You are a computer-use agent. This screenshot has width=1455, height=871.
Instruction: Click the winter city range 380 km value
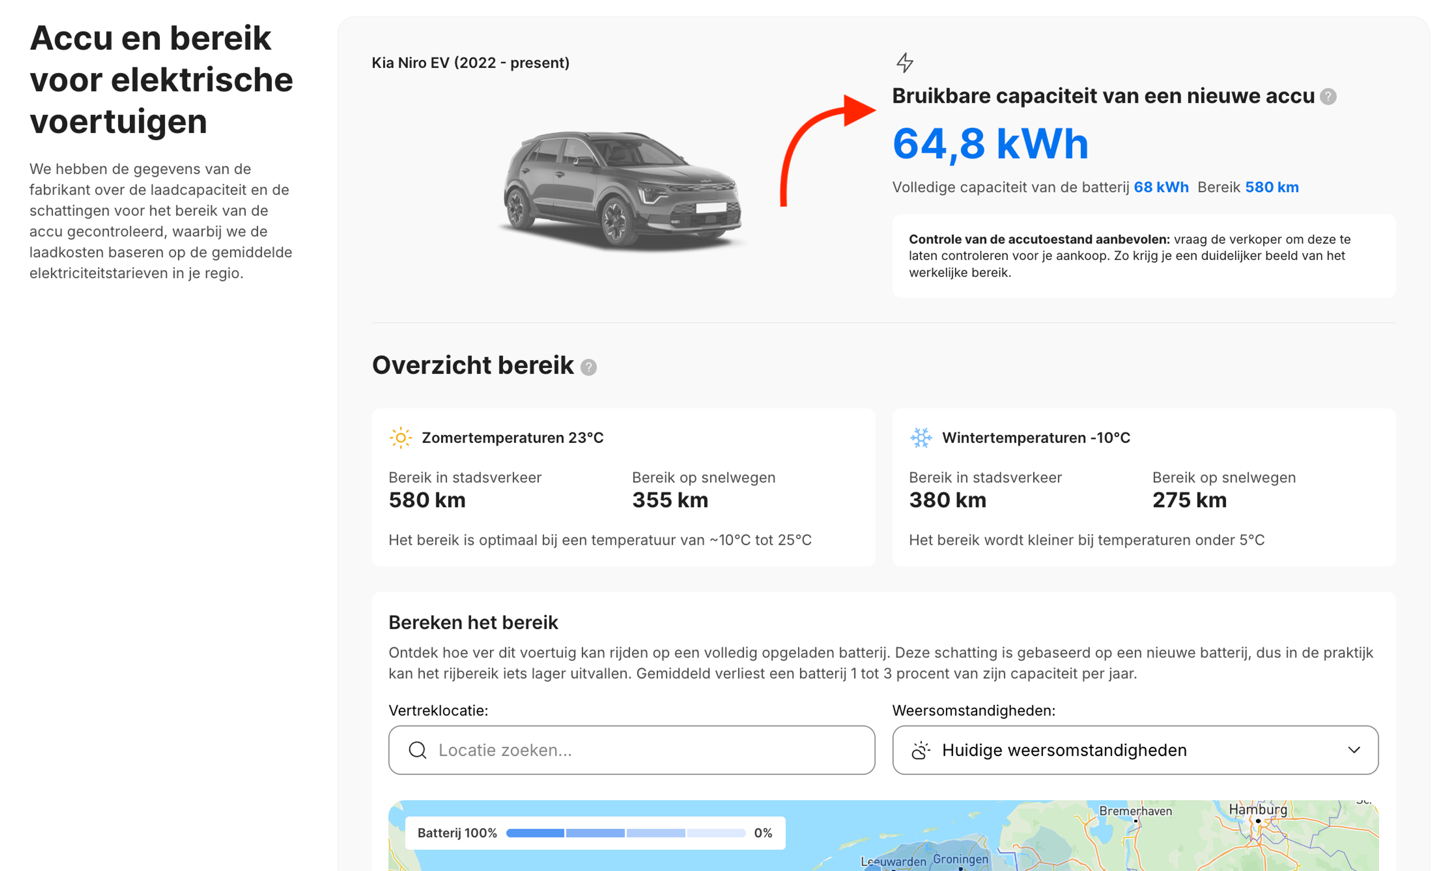pyautogui.click(x=948, y=500)
